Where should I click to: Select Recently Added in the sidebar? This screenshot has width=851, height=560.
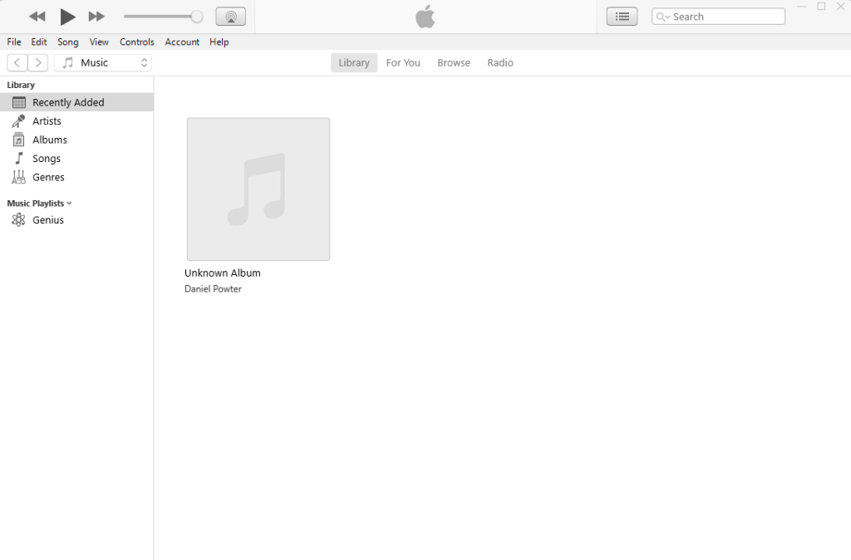click(66, 101)
